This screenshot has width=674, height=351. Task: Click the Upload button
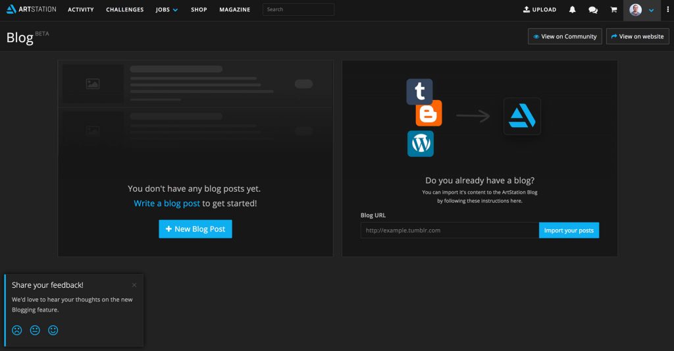click(540, 9)
